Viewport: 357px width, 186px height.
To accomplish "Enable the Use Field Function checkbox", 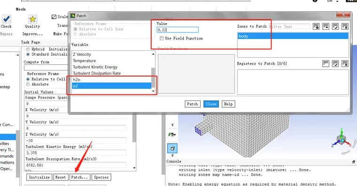I will 162,38.
